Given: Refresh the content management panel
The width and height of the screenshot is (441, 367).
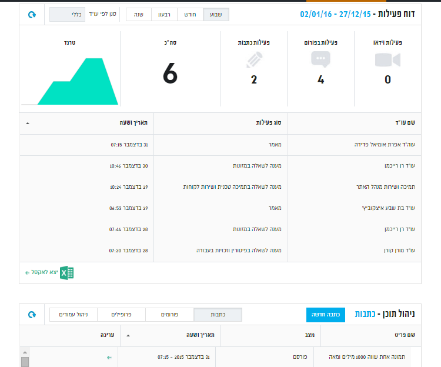Looking at the screenshot, I should pos(32,315).
